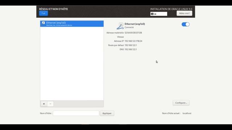Toggle the Ethernet (enp1s0) connection switch
The image size is (232, 130).
(186, 24)
